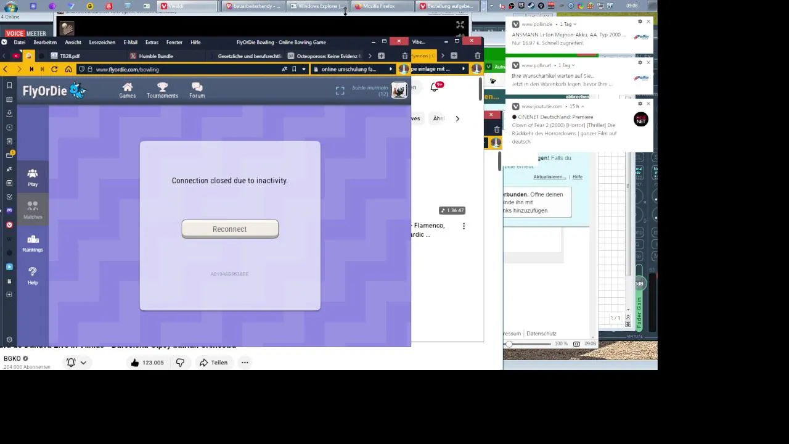789x444 pixels.
Task: Open YouTube notifications bell with 9+
Action: 435,88
